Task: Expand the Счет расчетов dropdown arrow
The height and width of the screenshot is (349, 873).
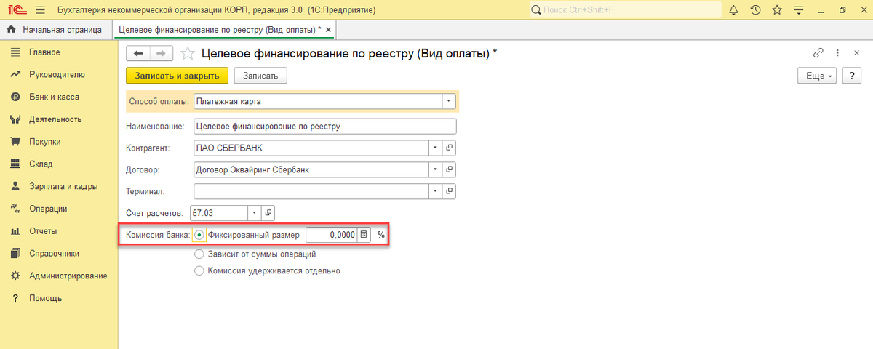Action: coord(254,213)
